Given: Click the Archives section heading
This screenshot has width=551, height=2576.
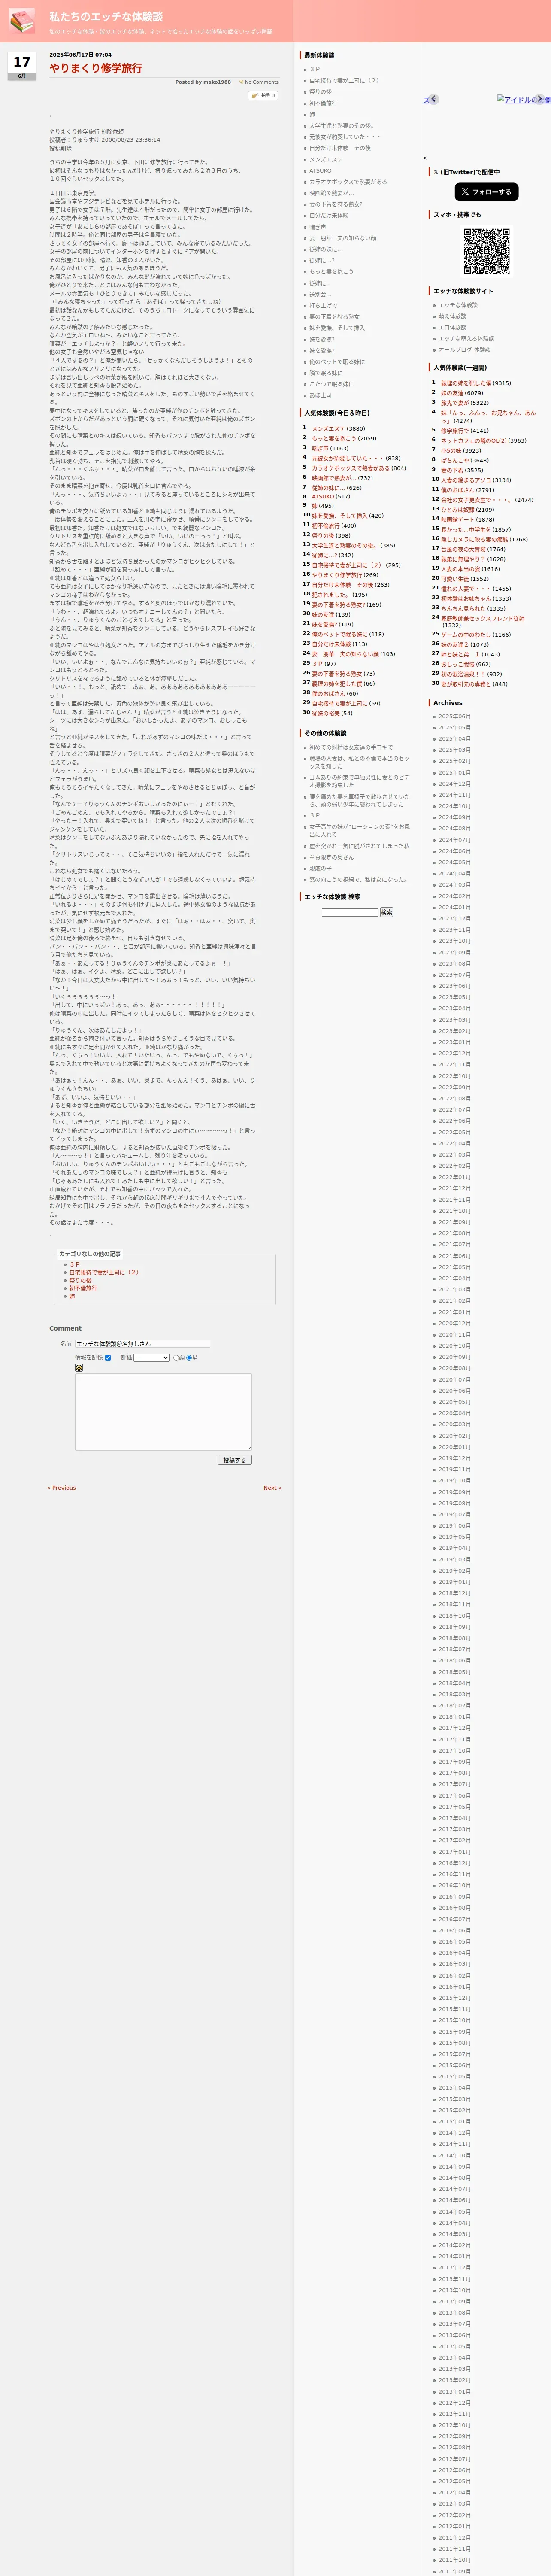Looking at the screenshot, I should pos(448,702).
